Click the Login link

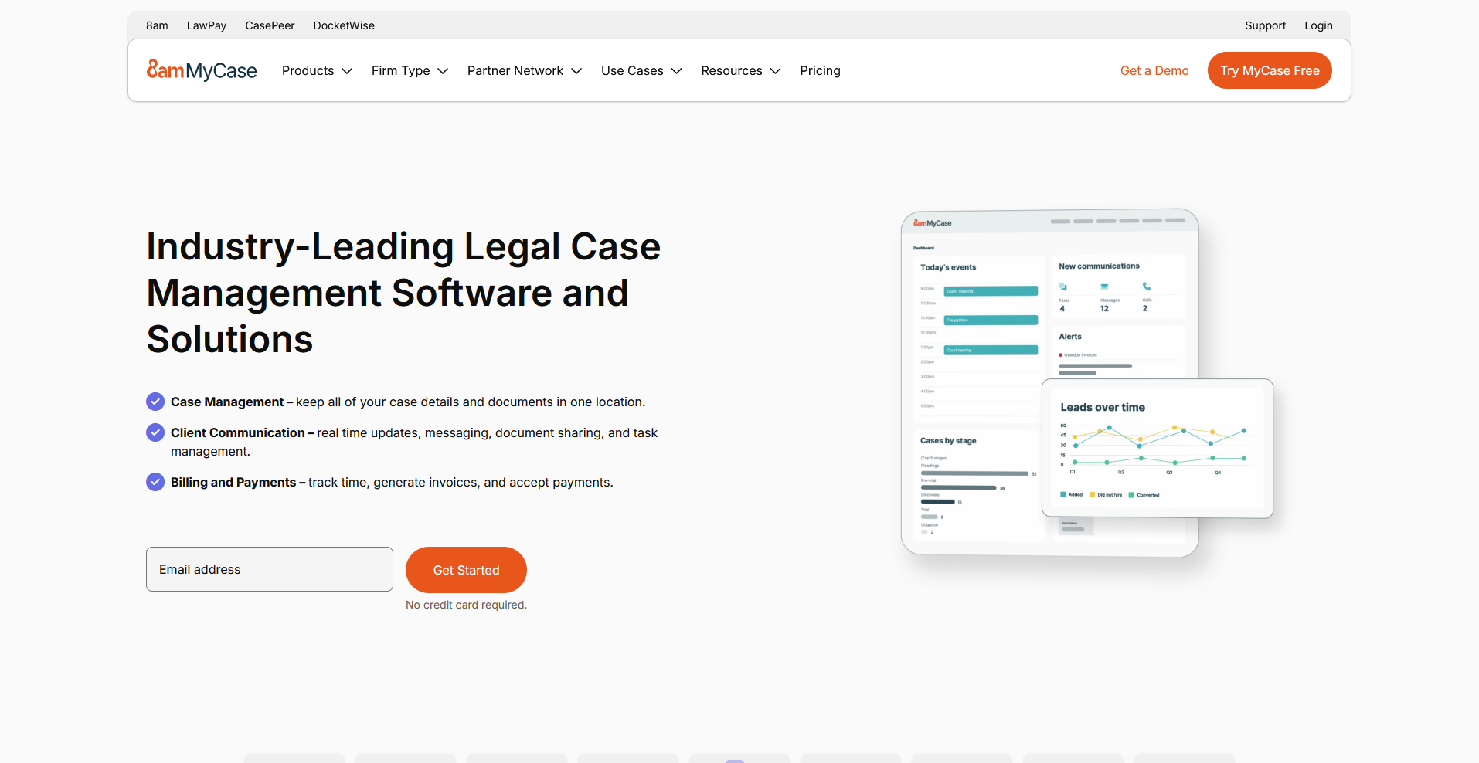1318,25
